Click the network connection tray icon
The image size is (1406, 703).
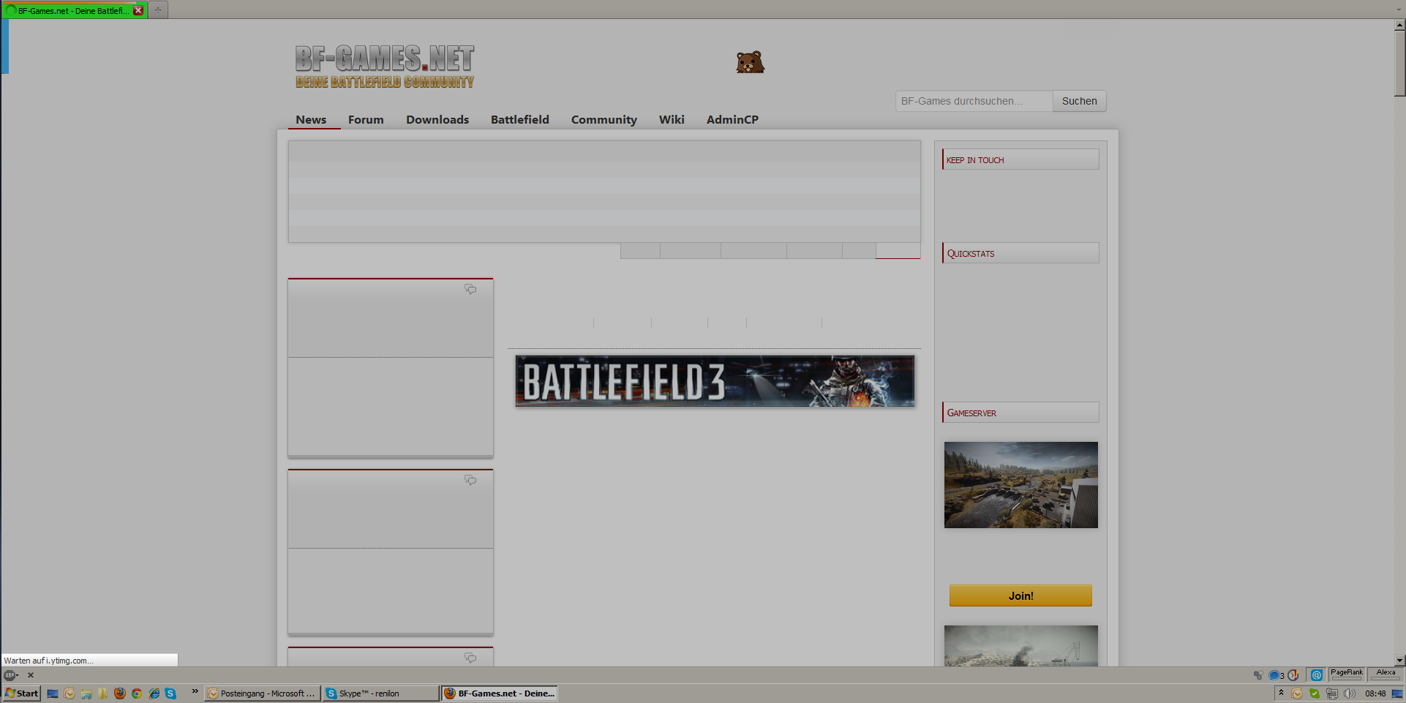point(1332,693)
